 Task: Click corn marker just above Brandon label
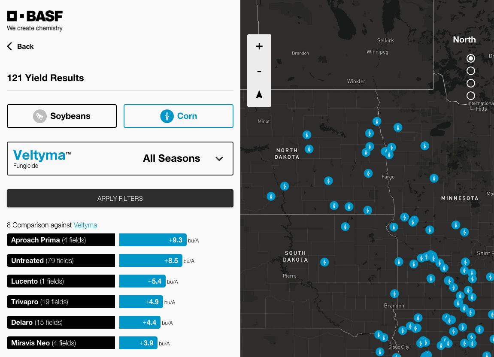coord(394,294)
